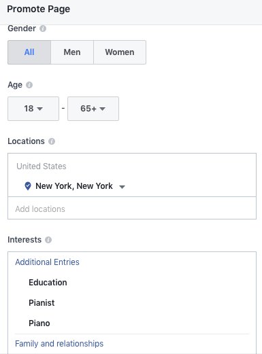262x354 pixels.
Task: Click the United States country label
Action: point(42,166)
